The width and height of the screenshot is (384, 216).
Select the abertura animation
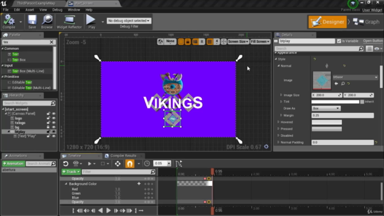(x=29, y=170)
